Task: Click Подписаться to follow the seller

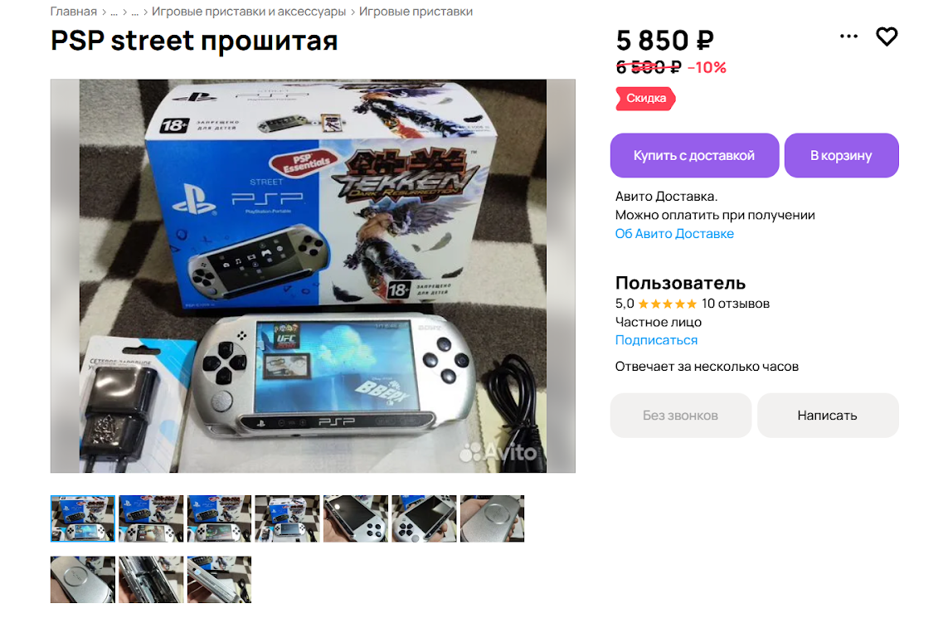Action: click(656, 340)
